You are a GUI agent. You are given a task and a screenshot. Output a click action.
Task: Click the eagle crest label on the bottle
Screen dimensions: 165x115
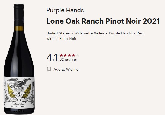coord(19,92)
